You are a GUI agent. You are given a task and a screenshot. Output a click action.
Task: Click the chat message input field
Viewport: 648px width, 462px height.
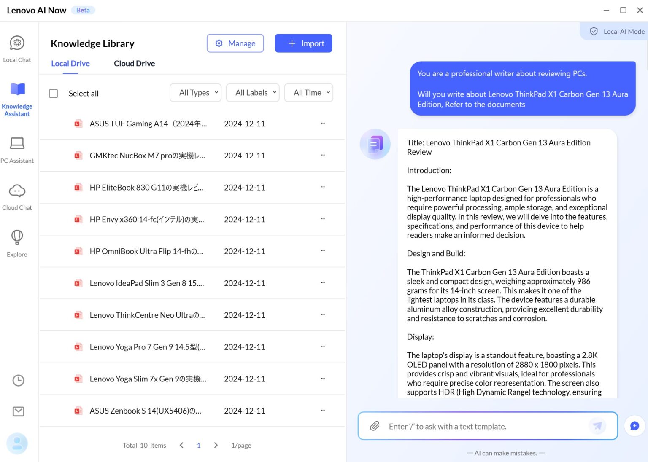tap(485, 426)
